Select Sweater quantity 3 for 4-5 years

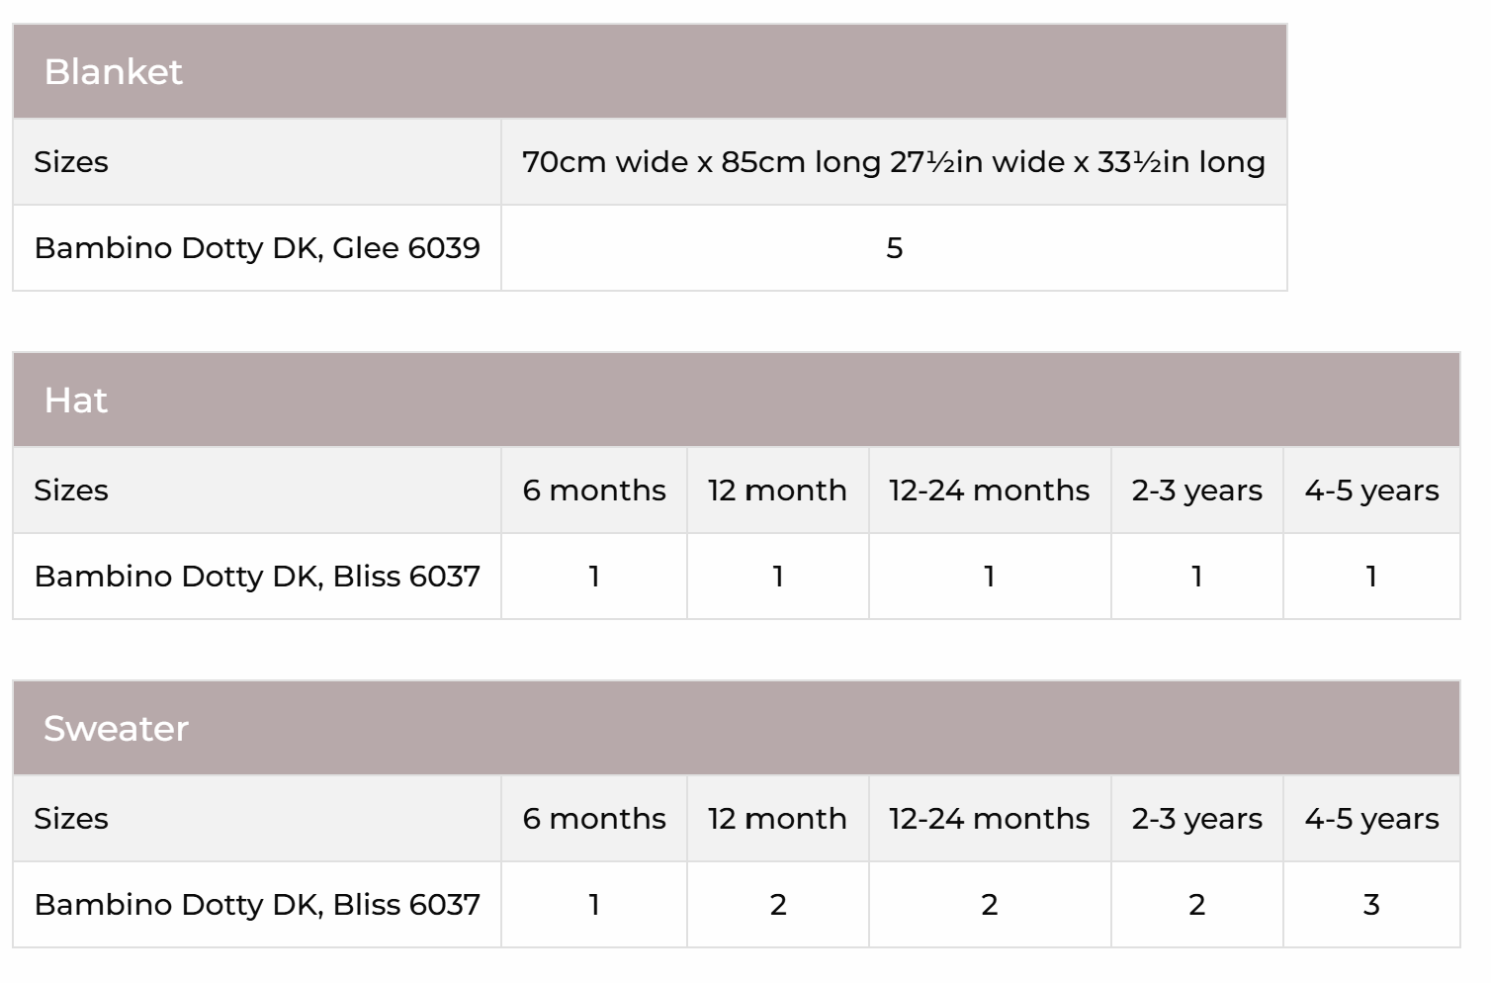pyautogui.click(x=1370, y=905)
